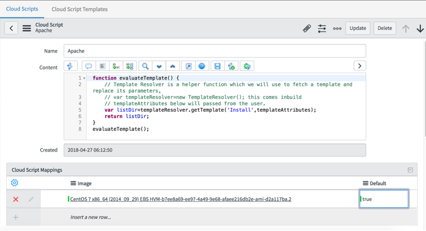Viewport: 426px width, 231px height.
Task: Open search magnifier in script editor
Action: (145, 66)
